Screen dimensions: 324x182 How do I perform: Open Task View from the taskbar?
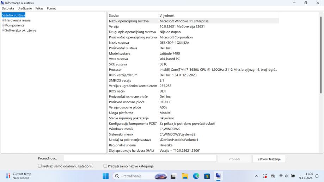click(x=173, y=176)
